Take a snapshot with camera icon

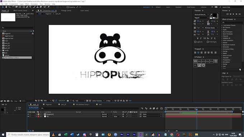pos(68,101)
